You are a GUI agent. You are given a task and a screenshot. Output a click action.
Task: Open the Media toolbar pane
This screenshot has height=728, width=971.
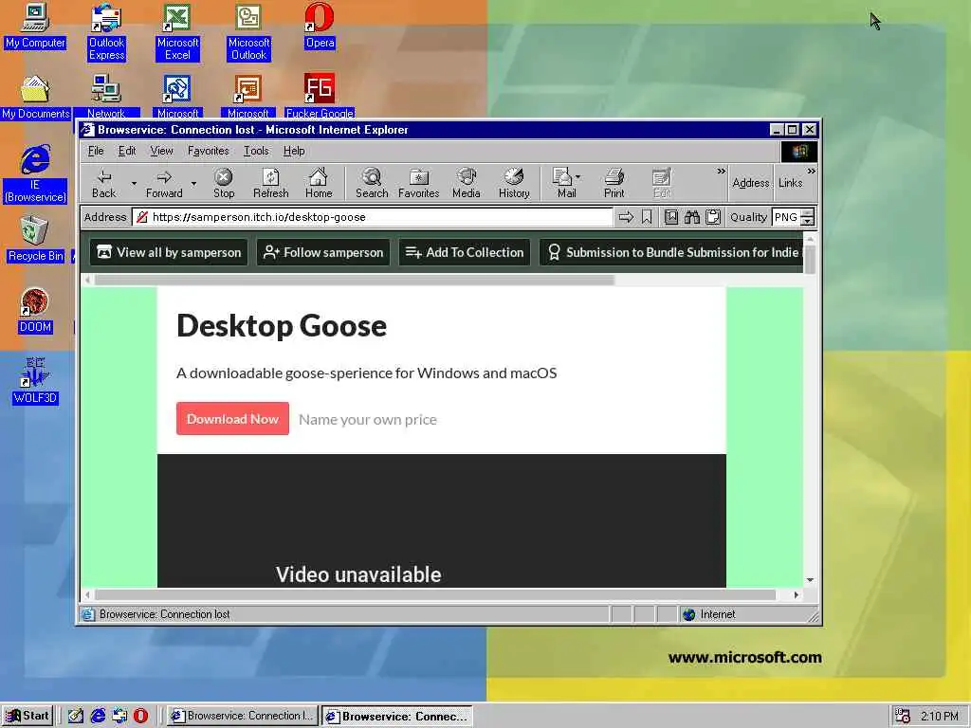(x=467, y=183)
